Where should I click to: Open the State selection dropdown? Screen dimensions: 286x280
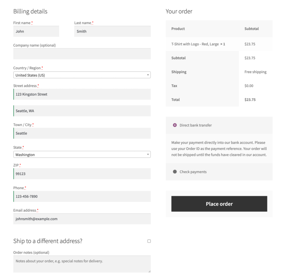tap(82, 154)
